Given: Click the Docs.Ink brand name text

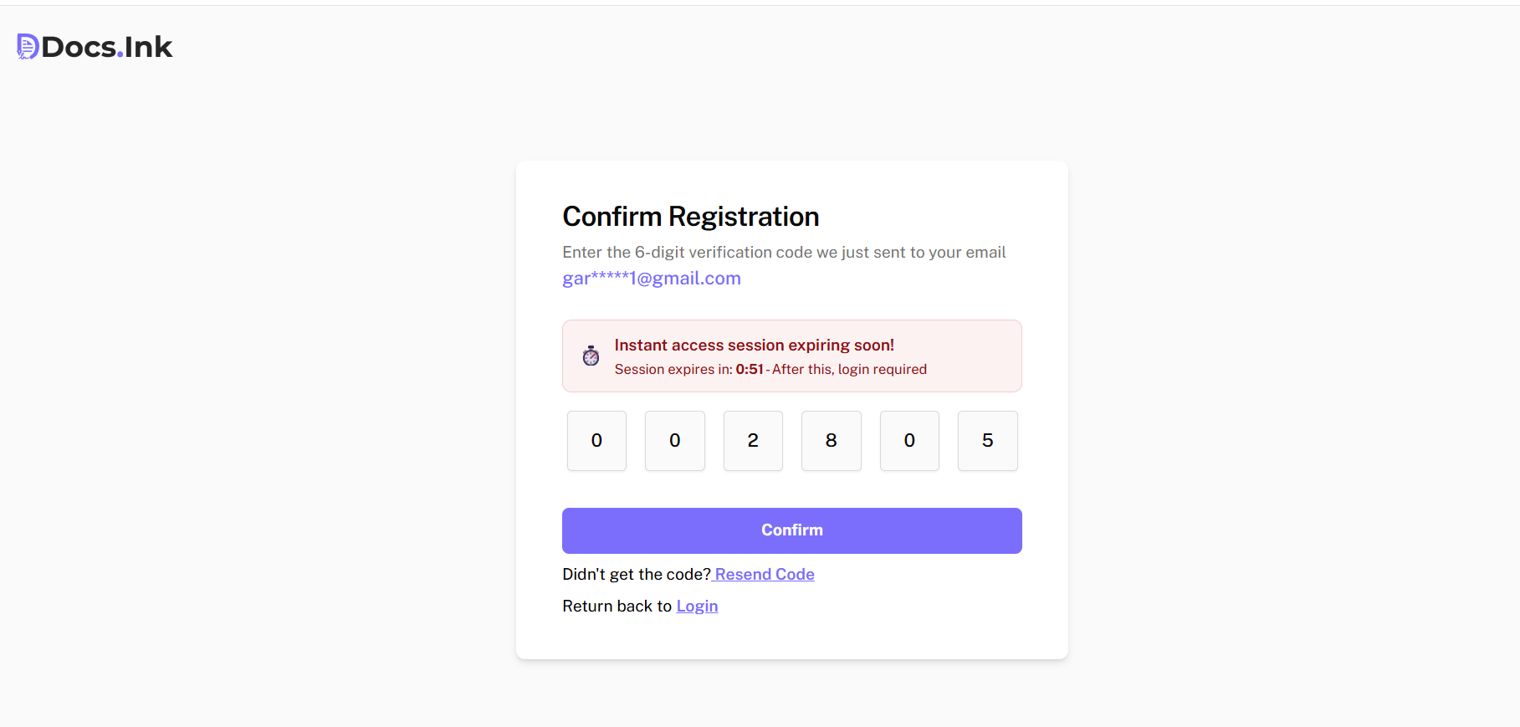Looking at the screenshot, I should tap(107, 47).
